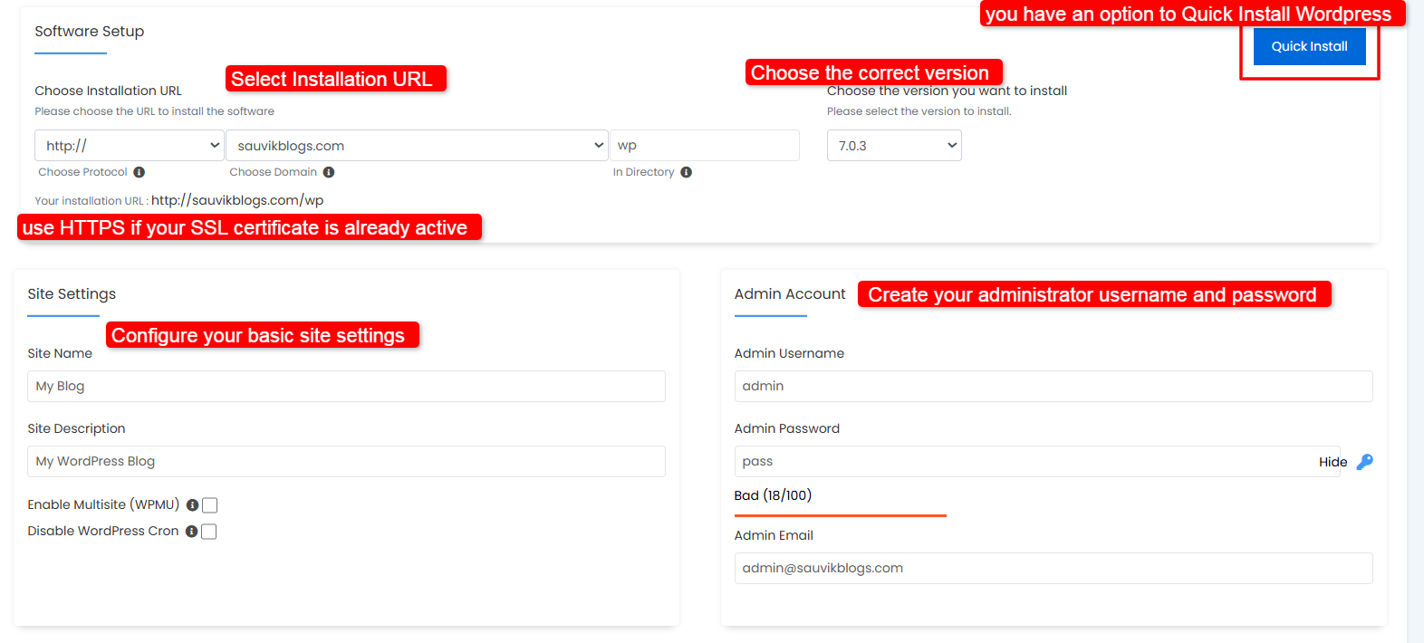This screenshot has width=1424, height=643.
Task: Click the Disable WordPress Cron info icon
Action: [191, 532]
